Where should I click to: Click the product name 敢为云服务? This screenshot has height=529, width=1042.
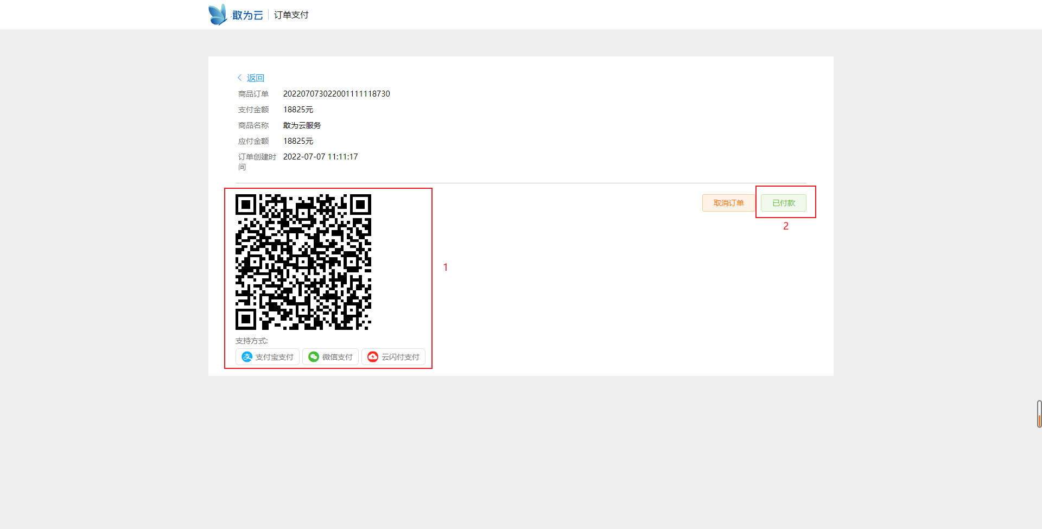point(302,125)
